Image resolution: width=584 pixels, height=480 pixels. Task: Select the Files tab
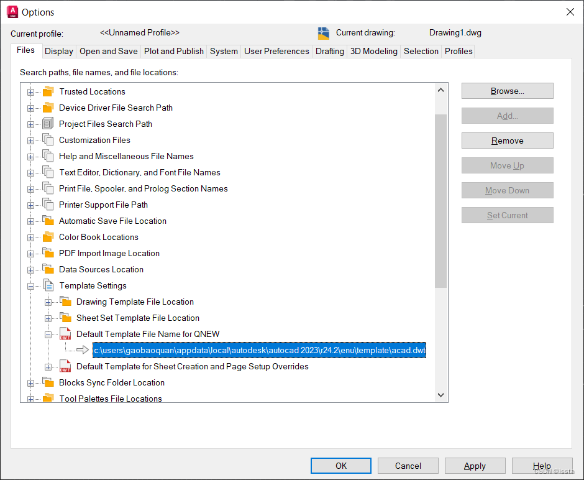(x=25, y=50)
